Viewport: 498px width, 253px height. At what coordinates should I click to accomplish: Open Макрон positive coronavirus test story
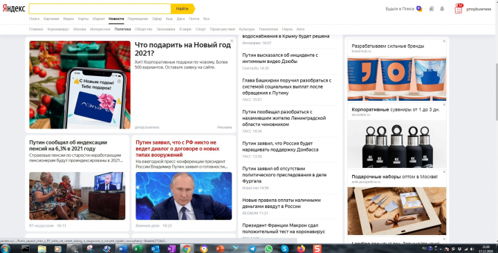284,228
